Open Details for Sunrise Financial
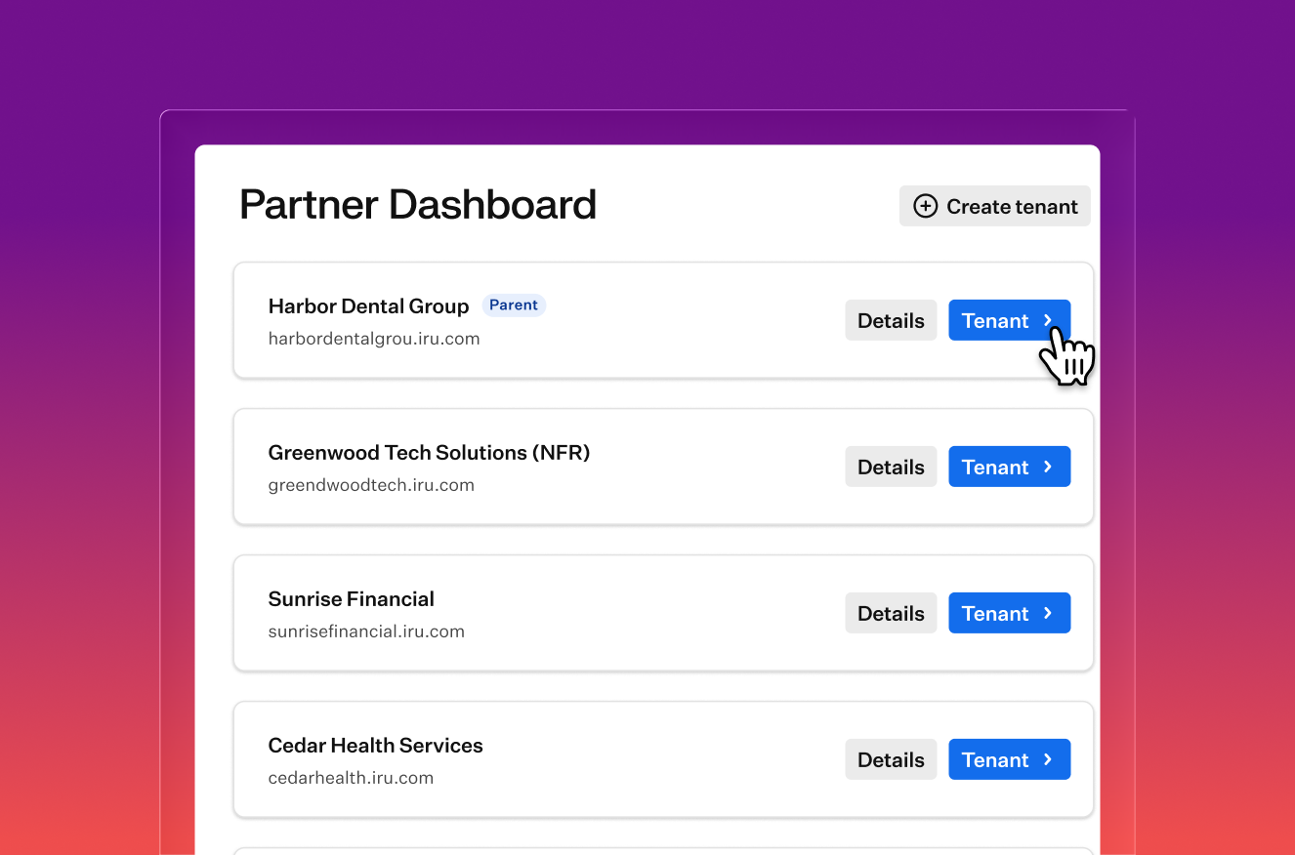 coord(891,613)
